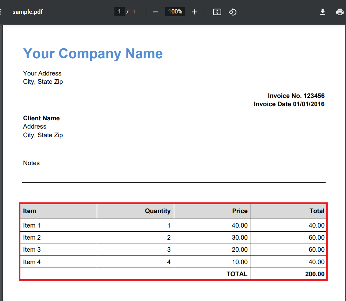This screenshot has height=301, width=346.
Task: Select the Item 2 cell
Action: point(58,237)
